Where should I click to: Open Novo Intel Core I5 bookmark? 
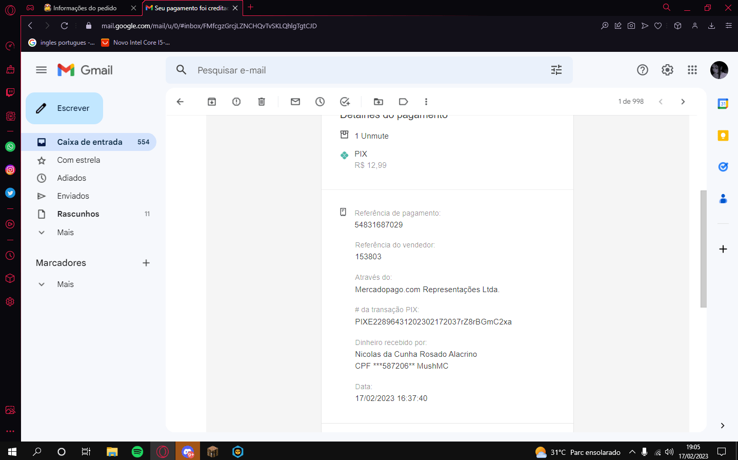tap(136, 43)
